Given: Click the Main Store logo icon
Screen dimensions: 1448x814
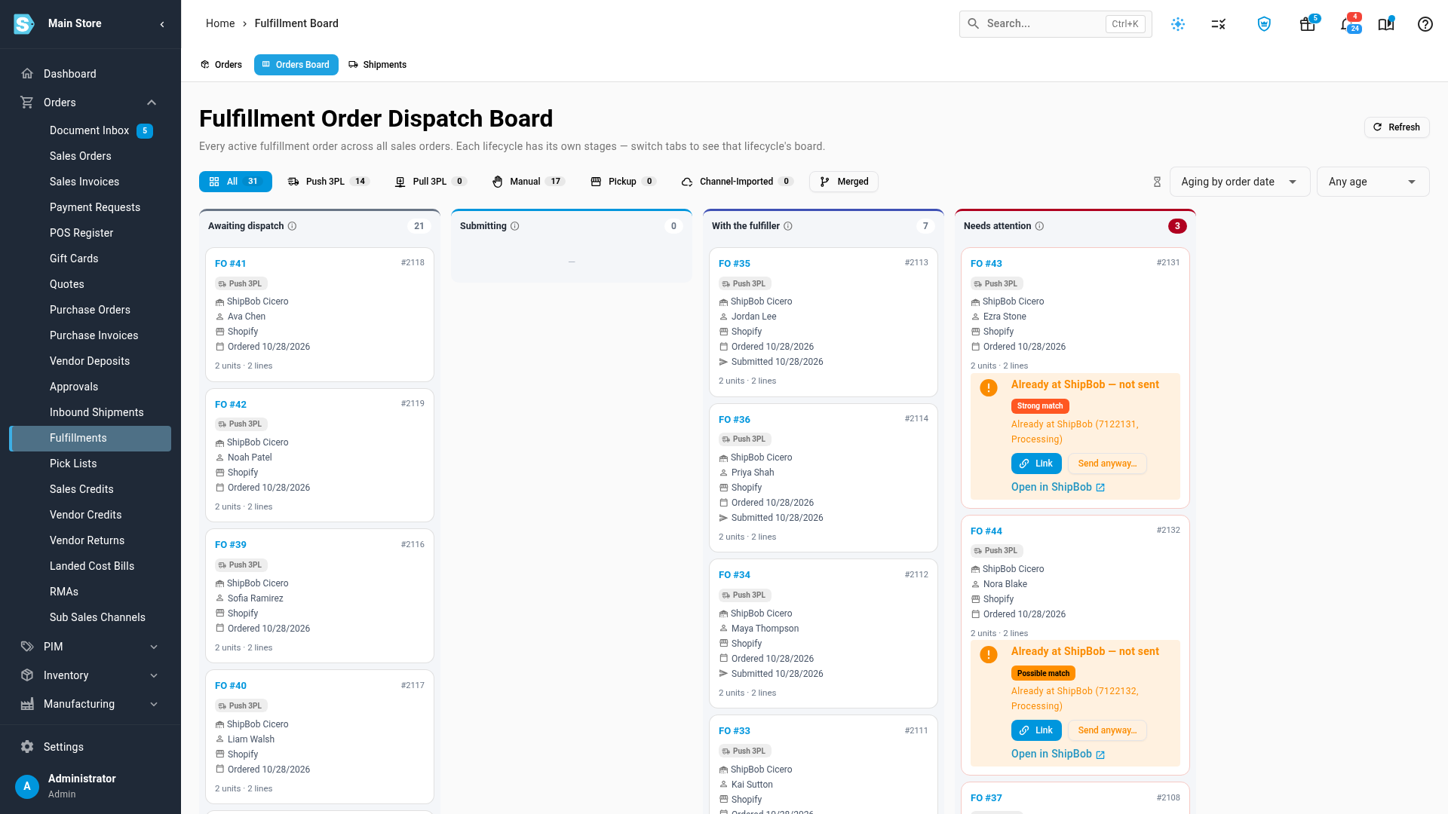Looking at the screenshot, I should (x=24, y=24).
